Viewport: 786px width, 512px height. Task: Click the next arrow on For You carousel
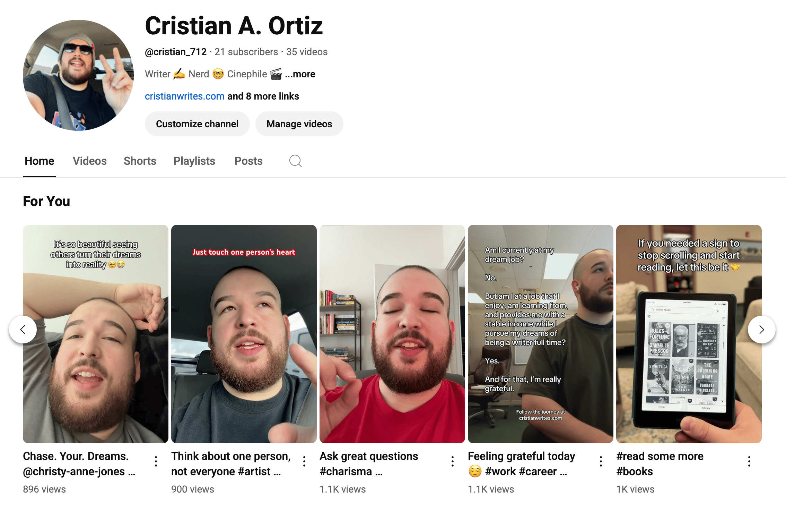click(762, 330)
